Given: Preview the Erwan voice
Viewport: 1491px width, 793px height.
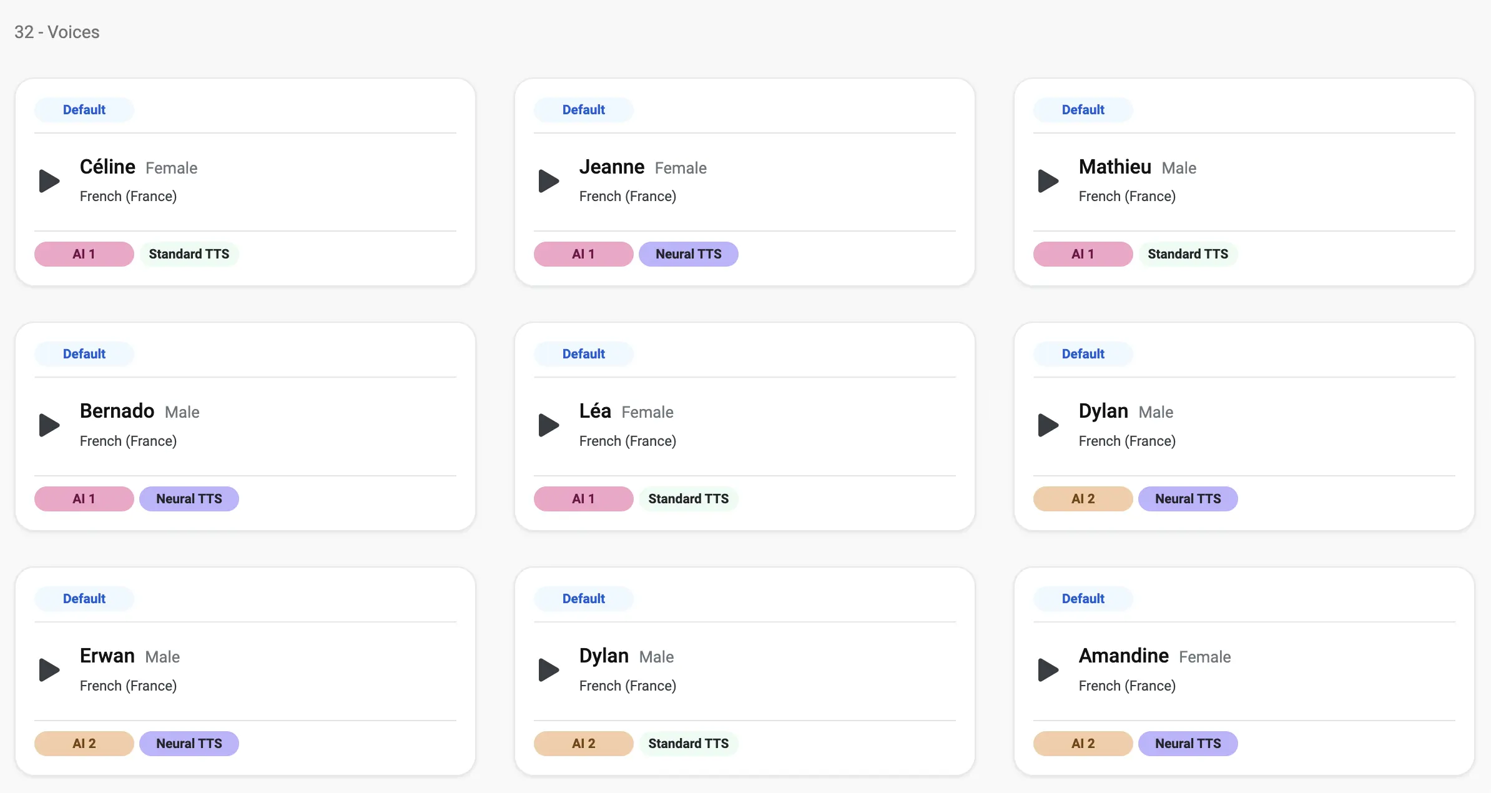Looking at the screenshot, I should point(49,670).
